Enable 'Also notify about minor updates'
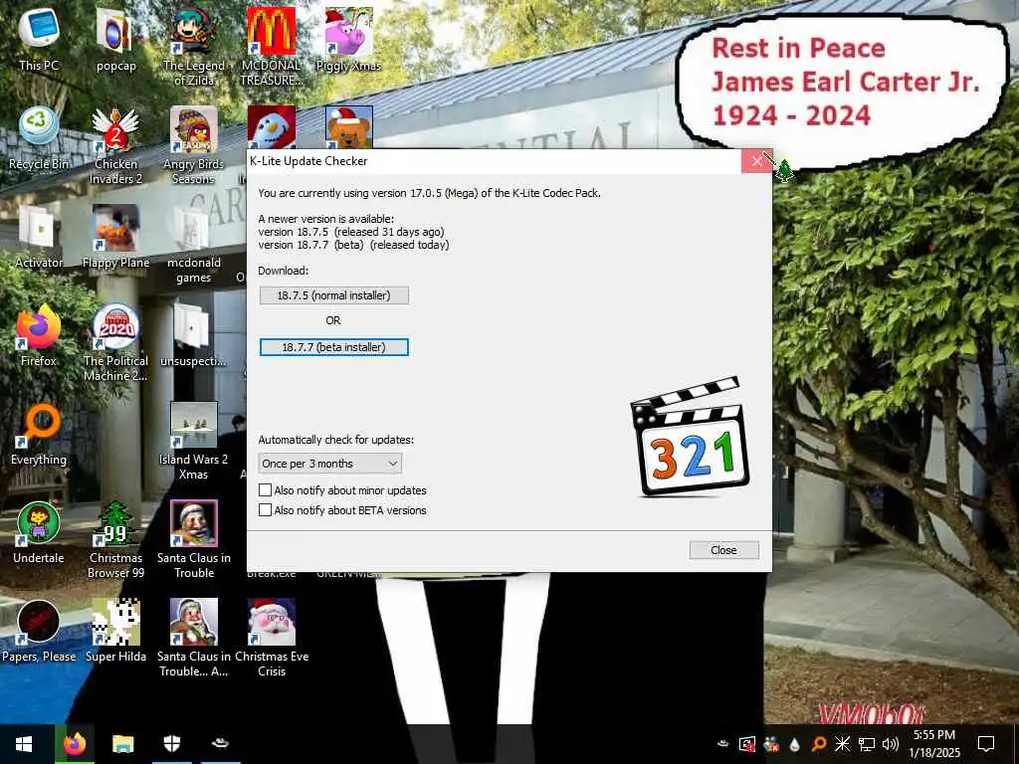The image size is (1019, 764). point(265,490)
